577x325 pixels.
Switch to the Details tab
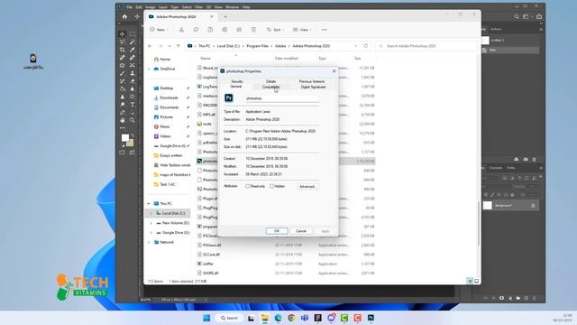270,81
